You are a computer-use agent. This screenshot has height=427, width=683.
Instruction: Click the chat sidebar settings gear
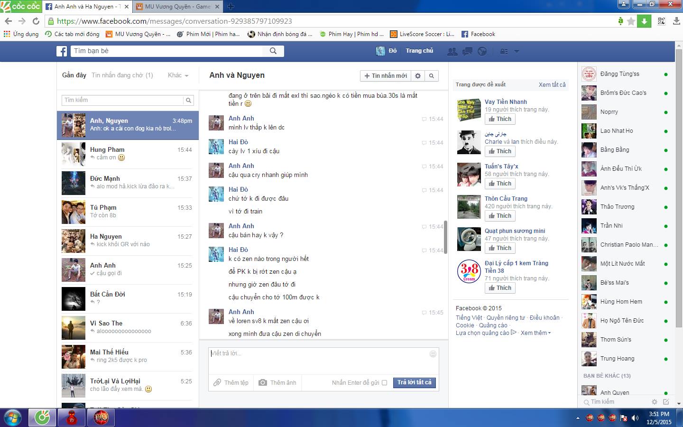tap(655, 402)
